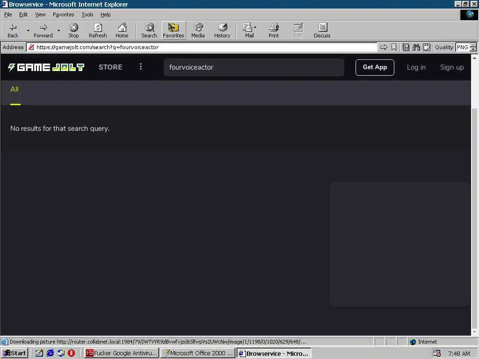Click the Forward toolbar button
This screenshot has height=359, width=479.
click(x=43, y=30)
